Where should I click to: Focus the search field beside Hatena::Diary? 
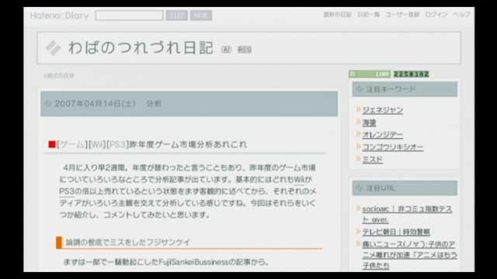[x=129, y=15]
